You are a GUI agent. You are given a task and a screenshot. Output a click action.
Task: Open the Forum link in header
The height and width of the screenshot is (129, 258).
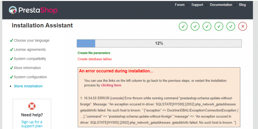[x=180, y=5]
